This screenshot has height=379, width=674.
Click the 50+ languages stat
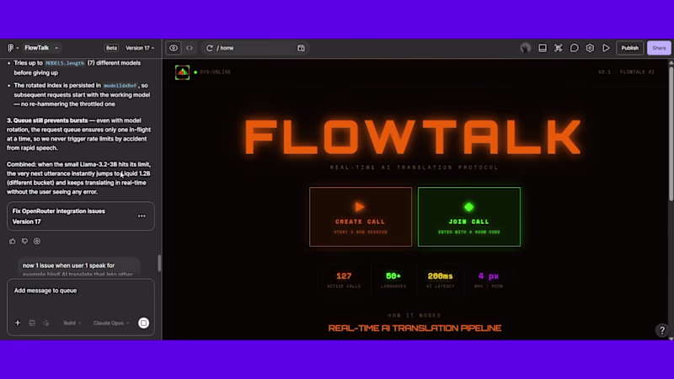click(393, 280)
